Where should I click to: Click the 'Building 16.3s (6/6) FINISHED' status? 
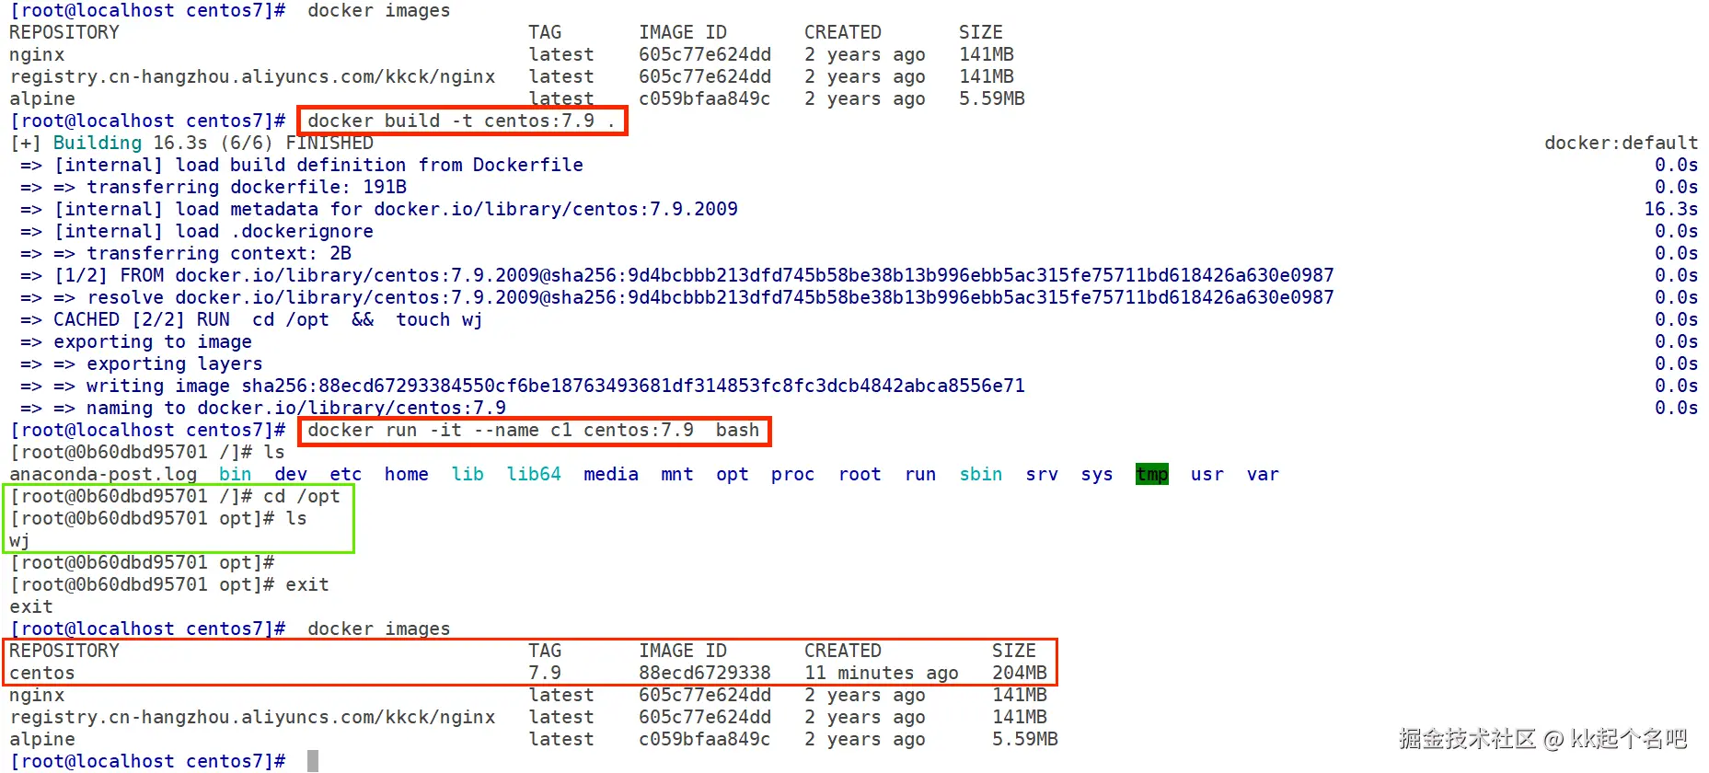[214, 143]
